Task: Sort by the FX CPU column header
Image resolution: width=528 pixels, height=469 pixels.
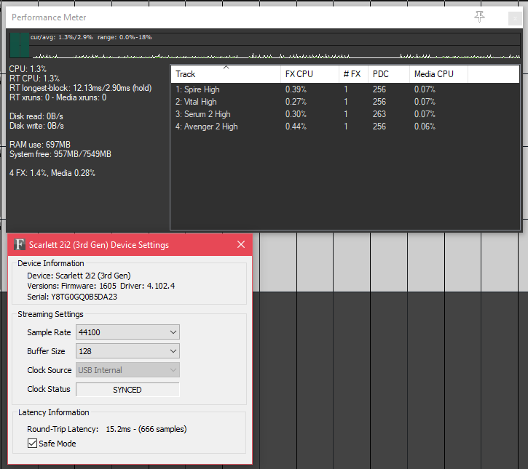Action: 310,74
